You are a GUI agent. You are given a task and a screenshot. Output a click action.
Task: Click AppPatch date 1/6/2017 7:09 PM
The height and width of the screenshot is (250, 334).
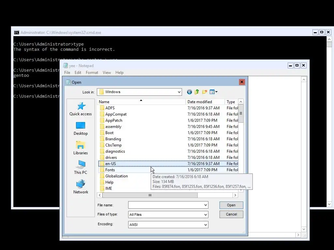(x=202, y=120)
